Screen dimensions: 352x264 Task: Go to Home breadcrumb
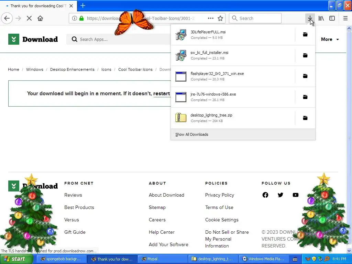[x=13, y=69]
